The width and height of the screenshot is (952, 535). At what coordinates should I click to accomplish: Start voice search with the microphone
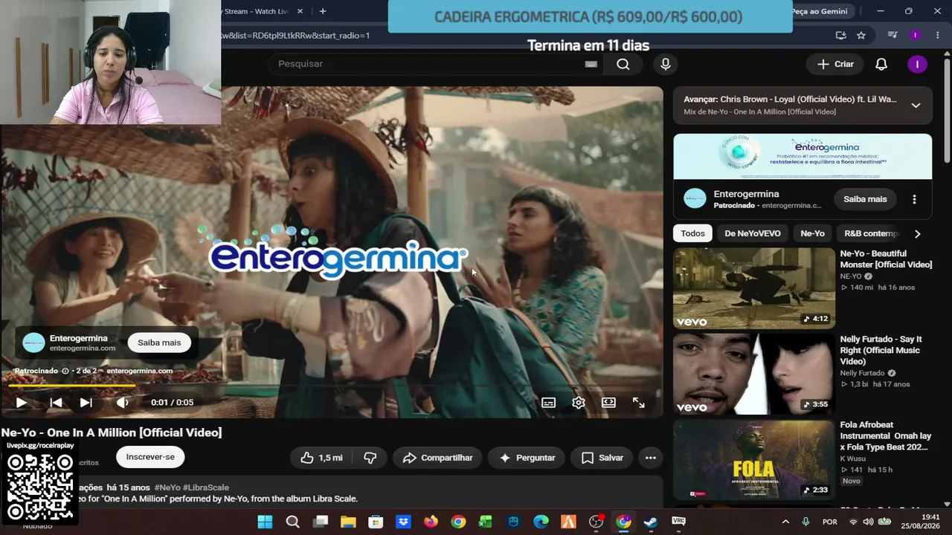pyautogui.click(x=666, y=64)
